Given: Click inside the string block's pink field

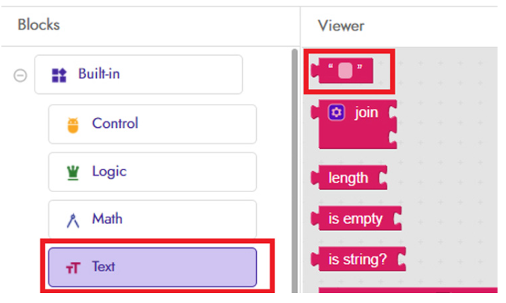Looking at the screenshot, I should tap(344, 71).
